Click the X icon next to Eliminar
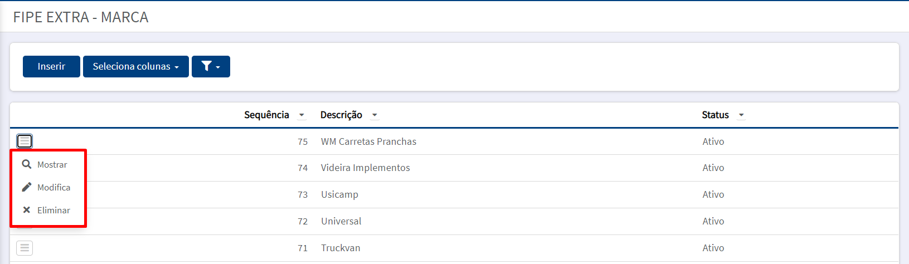This screenshot has width=909, height=264. tap(26, 210)
